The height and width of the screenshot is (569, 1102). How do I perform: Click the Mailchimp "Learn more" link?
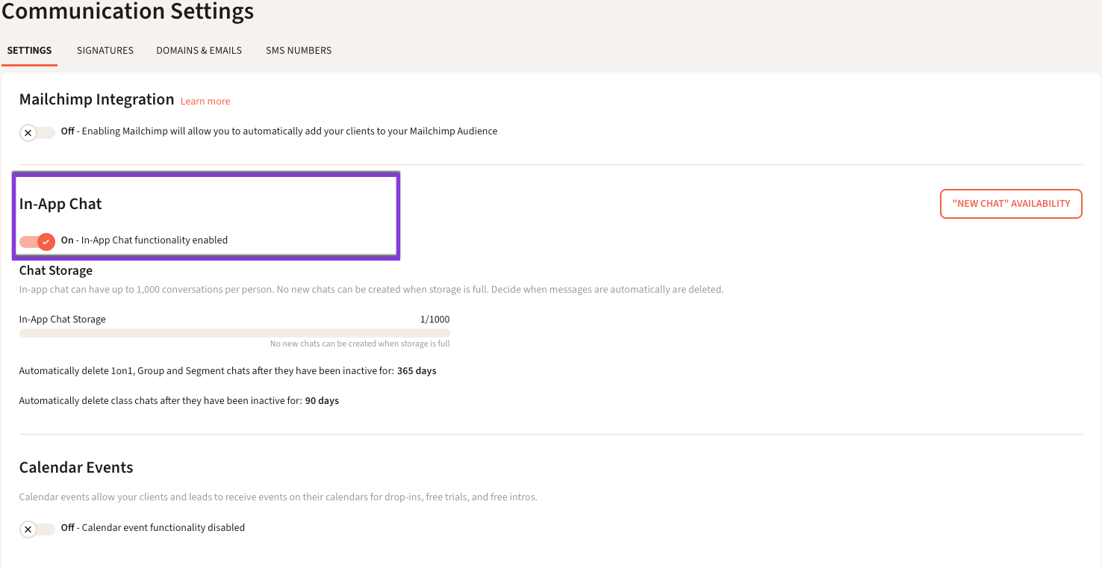(x=205, y=102)
